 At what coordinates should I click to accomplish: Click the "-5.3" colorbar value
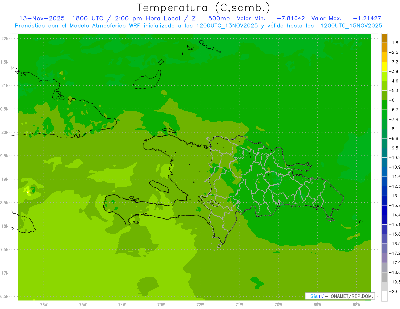tap(394, 90)
